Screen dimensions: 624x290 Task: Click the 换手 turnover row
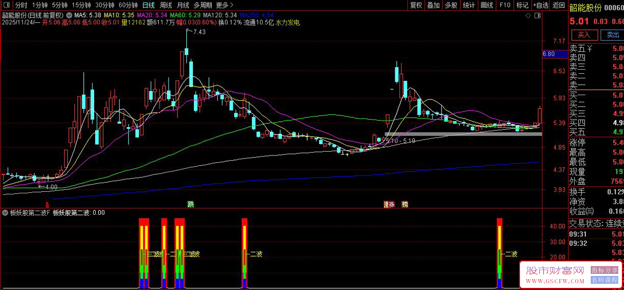pos(596,192)
